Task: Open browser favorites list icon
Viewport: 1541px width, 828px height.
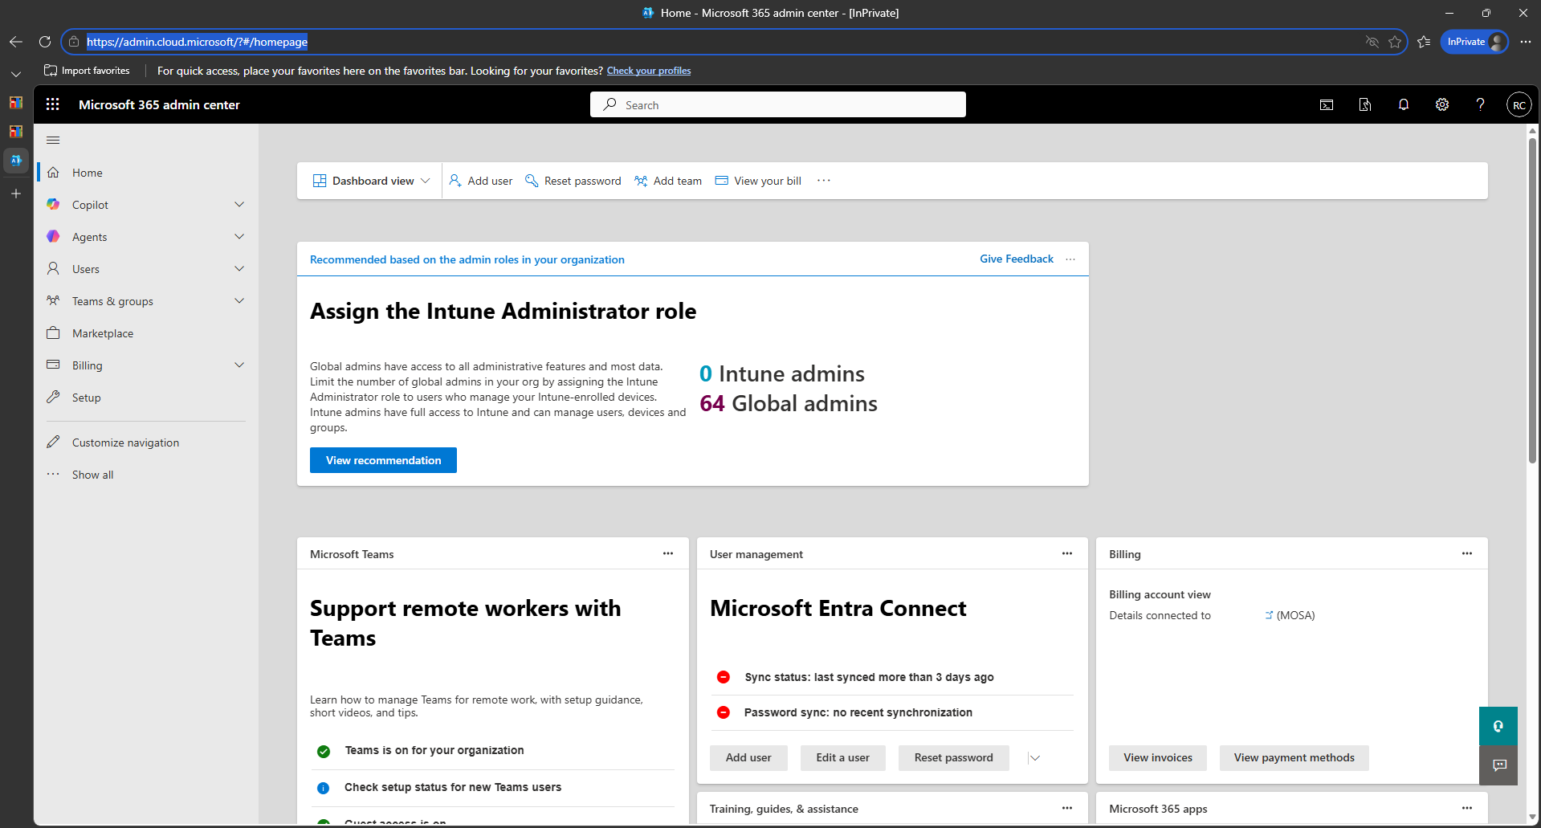Action: (1424, 42)
